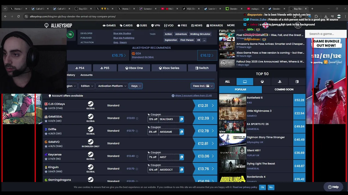Open the VOD menu
The width and height of the screenshot is (348, 195).
tap(169, 25)
